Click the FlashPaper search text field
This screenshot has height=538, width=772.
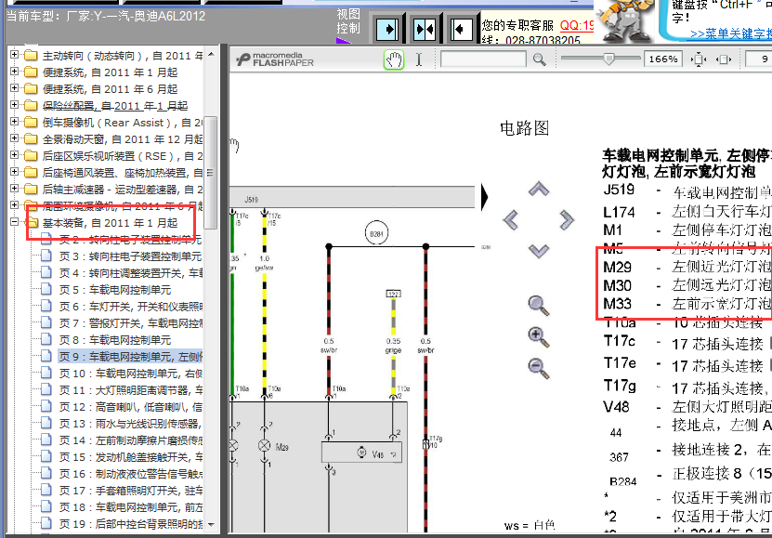click(x=483, y=59)
